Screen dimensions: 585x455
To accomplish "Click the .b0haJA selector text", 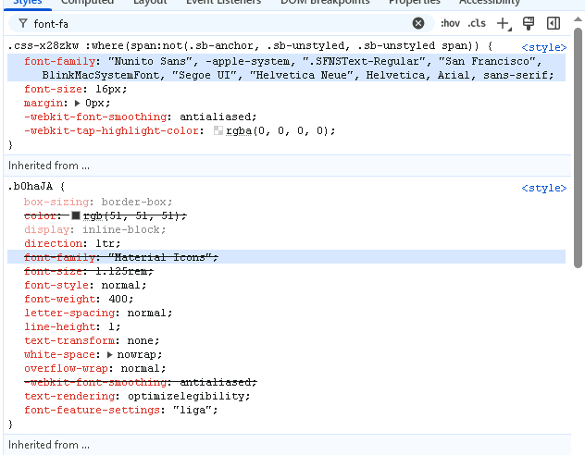I will pos(31,186).
